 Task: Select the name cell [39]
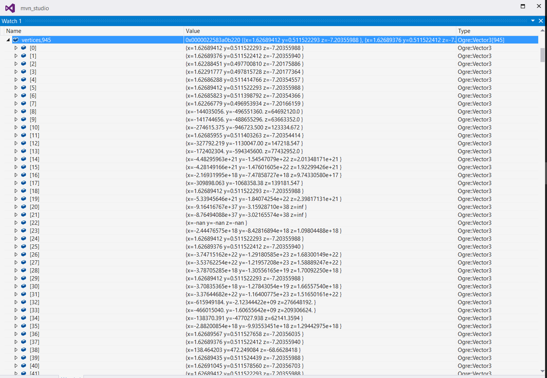coord(35,358)
